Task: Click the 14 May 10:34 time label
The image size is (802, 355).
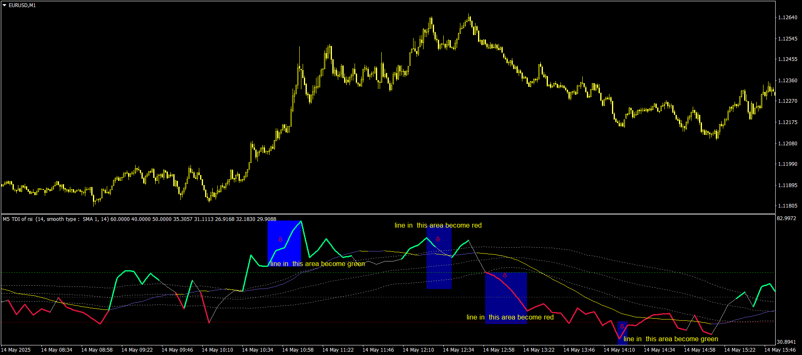Action: [x=257, y=350]
